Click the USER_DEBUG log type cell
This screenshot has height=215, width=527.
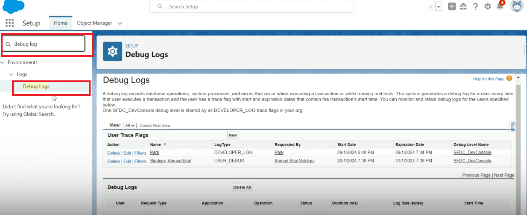tap(229, 161)
